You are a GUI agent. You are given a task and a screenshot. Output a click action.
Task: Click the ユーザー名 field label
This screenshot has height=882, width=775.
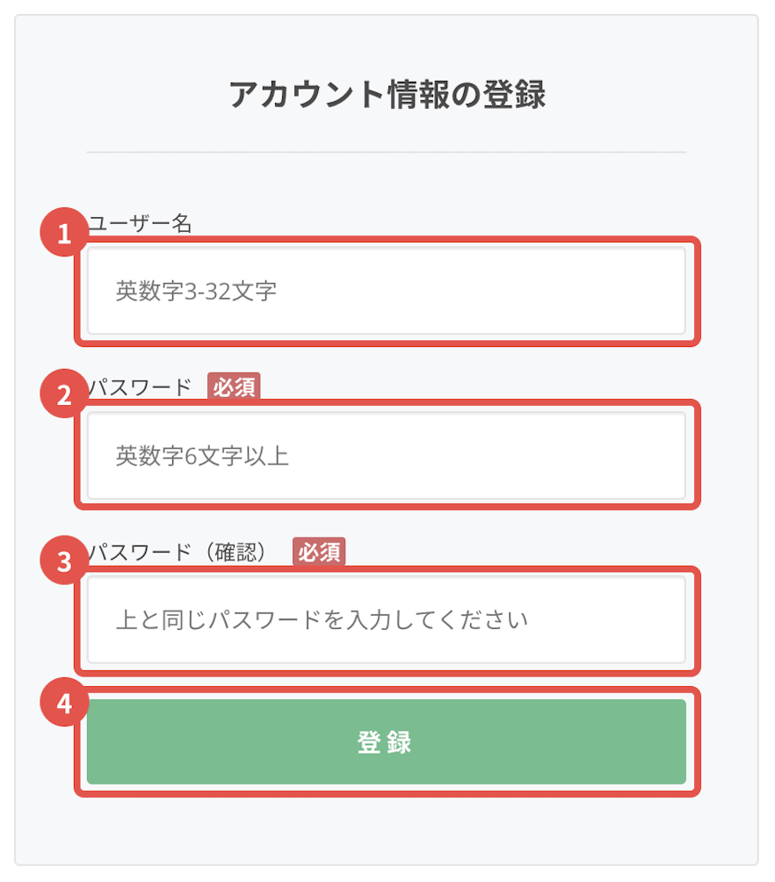141,223
